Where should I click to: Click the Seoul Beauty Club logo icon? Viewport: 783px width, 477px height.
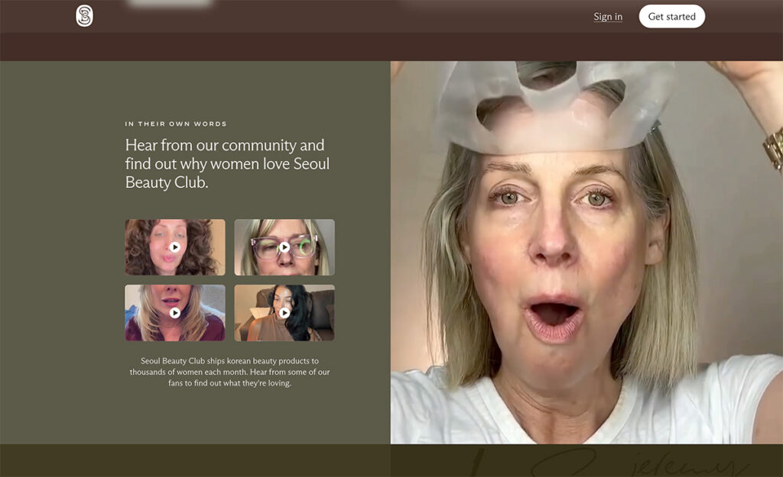[x=84, y=16]
